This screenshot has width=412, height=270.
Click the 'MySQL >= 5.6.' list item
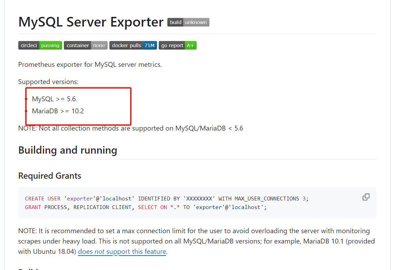coord(55,99)
